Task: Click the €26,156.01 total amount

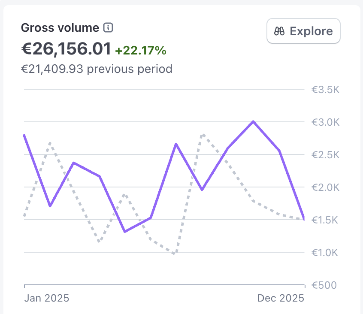Action: pyautogui.click(x=66, y=49)
